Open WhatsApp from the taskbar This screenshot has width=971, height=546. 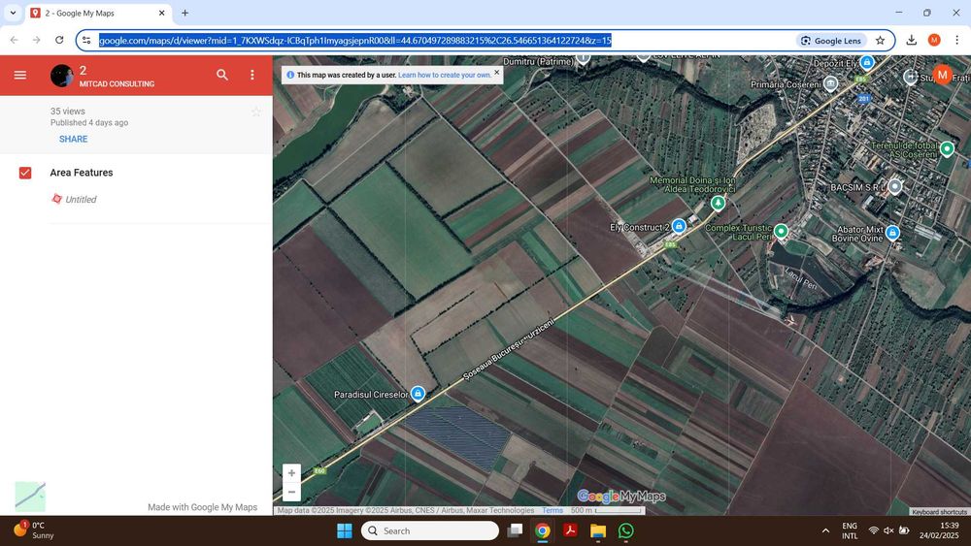click(x=626, y=530)
